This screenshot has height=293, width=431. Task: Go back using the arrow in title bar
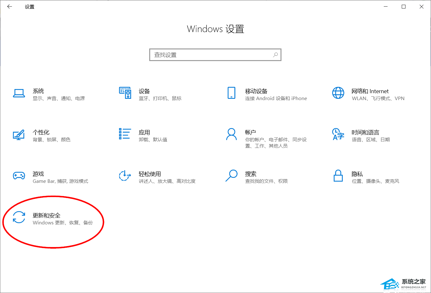[x=9, y=7]
